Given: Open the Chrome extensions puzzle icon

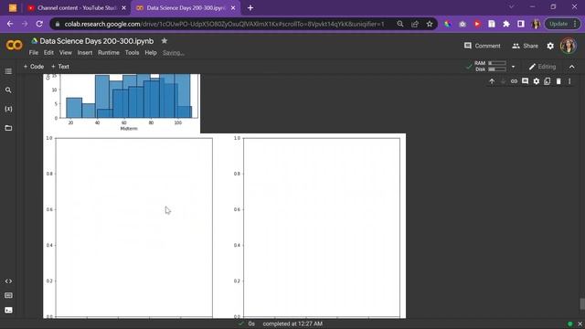Looking at the screenshot, I should point(506,24).
